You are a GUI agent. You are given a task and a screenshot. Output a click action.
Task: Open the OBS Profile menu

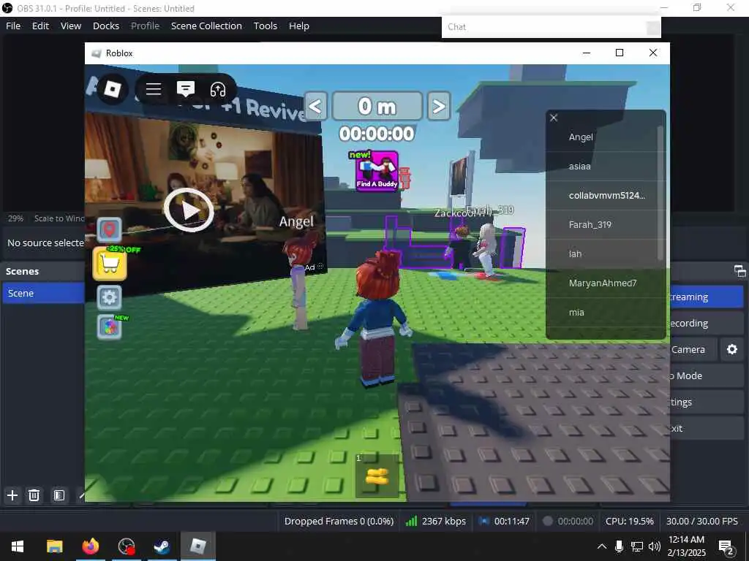(146, 26)
